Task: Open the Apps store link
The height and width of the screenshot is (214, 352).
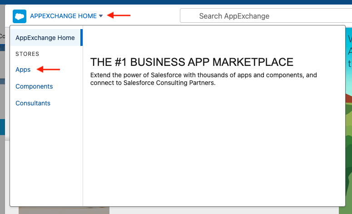Action: (23, 70)
